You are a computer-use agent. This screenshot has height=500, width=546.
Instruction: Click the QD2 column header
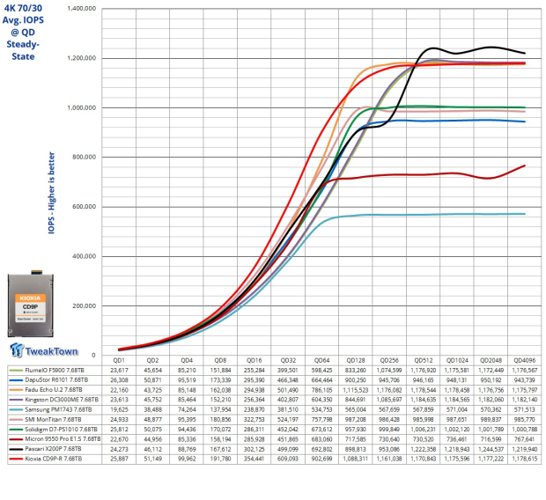(x=153, y=360)
